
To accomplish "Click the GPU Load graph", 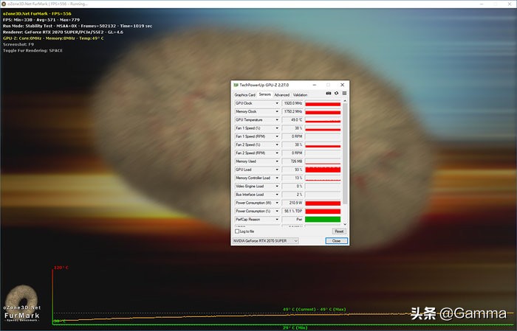I will coord(323,170).
